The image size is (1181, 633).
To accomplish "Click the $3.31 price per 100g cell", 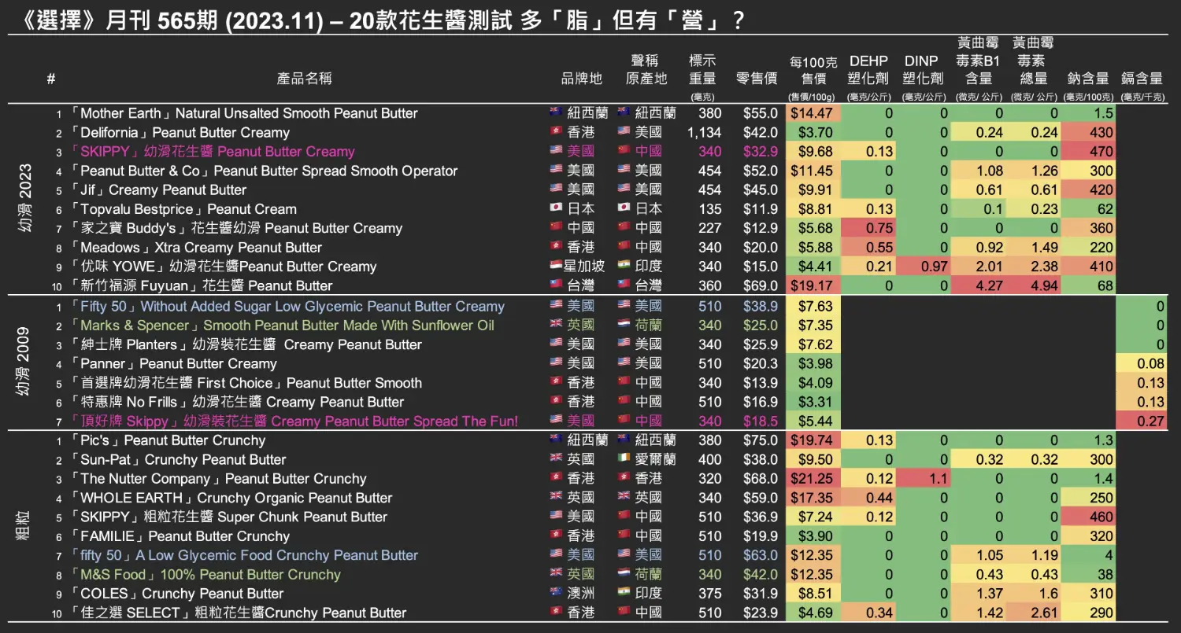I will click(x=813, y=402).
